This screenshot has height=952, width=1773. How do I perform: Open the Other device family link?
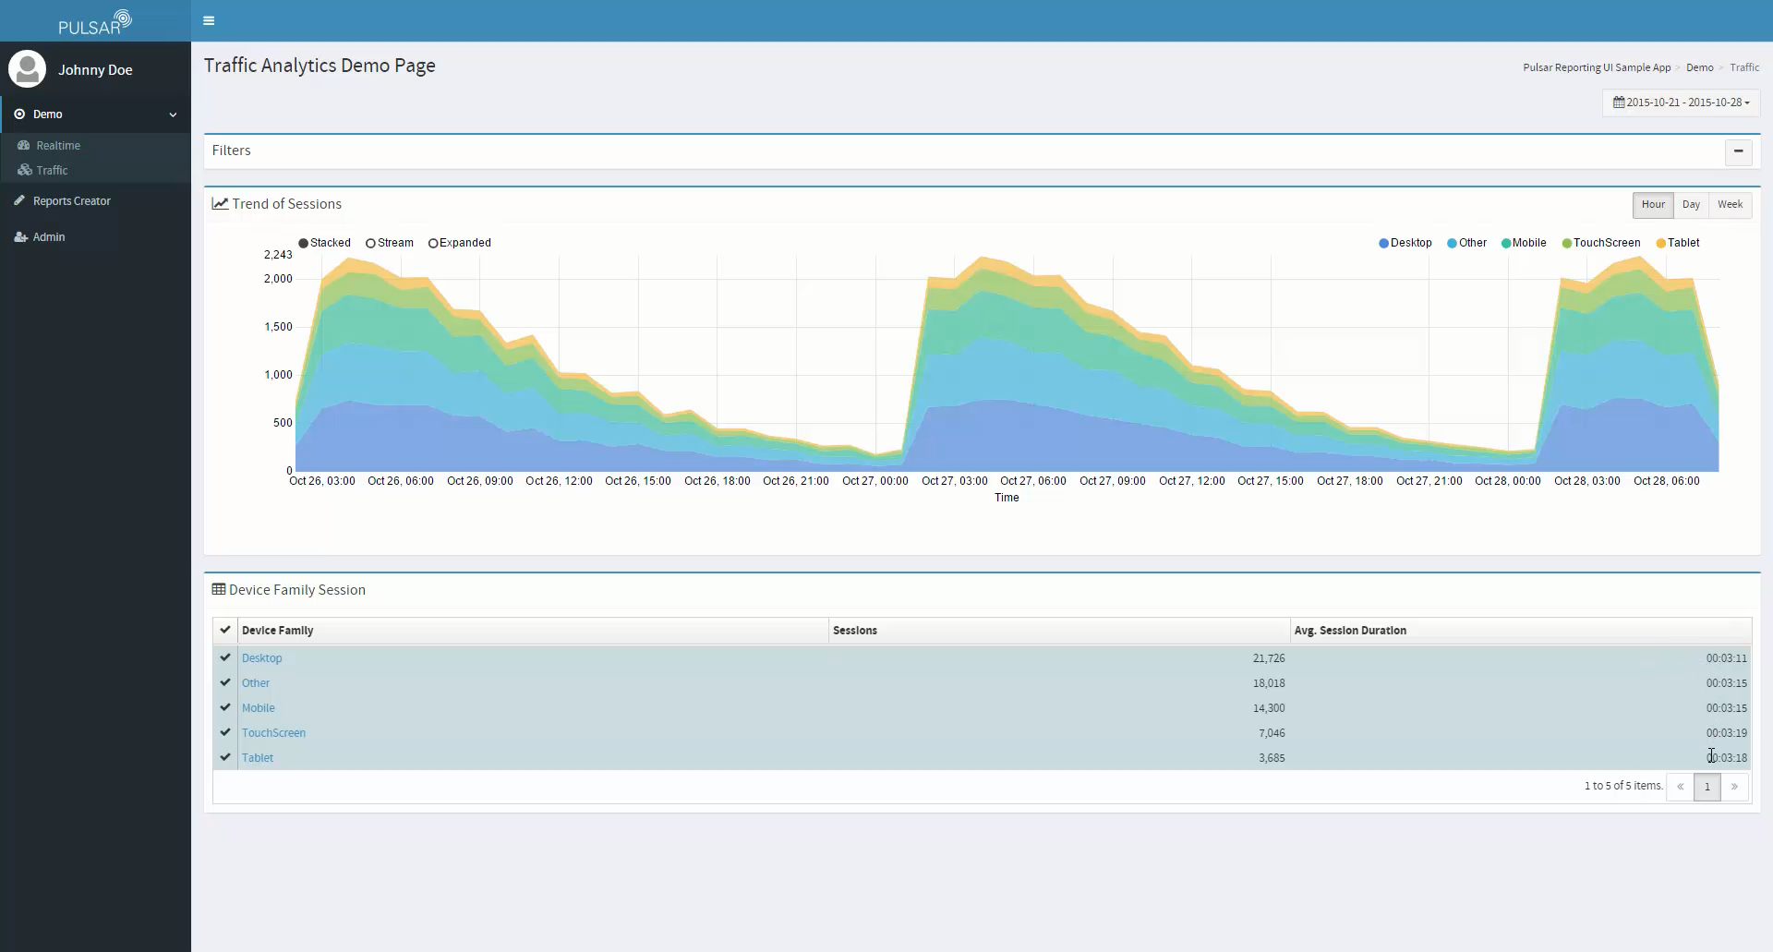[x=256, y=683]
